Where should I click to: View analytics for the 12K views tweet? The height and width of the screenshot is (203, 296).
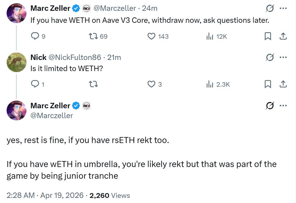[x=209, y=36]
